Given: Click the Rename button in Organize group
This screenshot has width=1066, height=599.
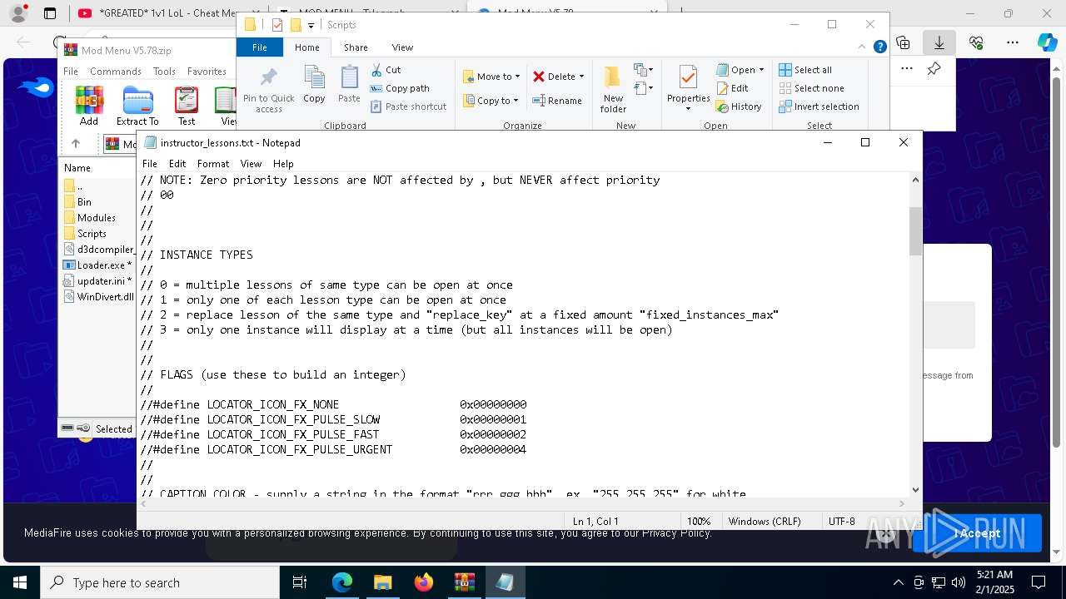Looking at the screenshot, I should coord(558,101).
